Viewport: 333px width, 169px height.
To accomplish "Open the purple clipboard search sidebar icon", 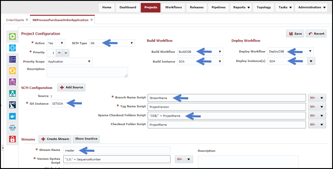I will (x=12, y=82).
